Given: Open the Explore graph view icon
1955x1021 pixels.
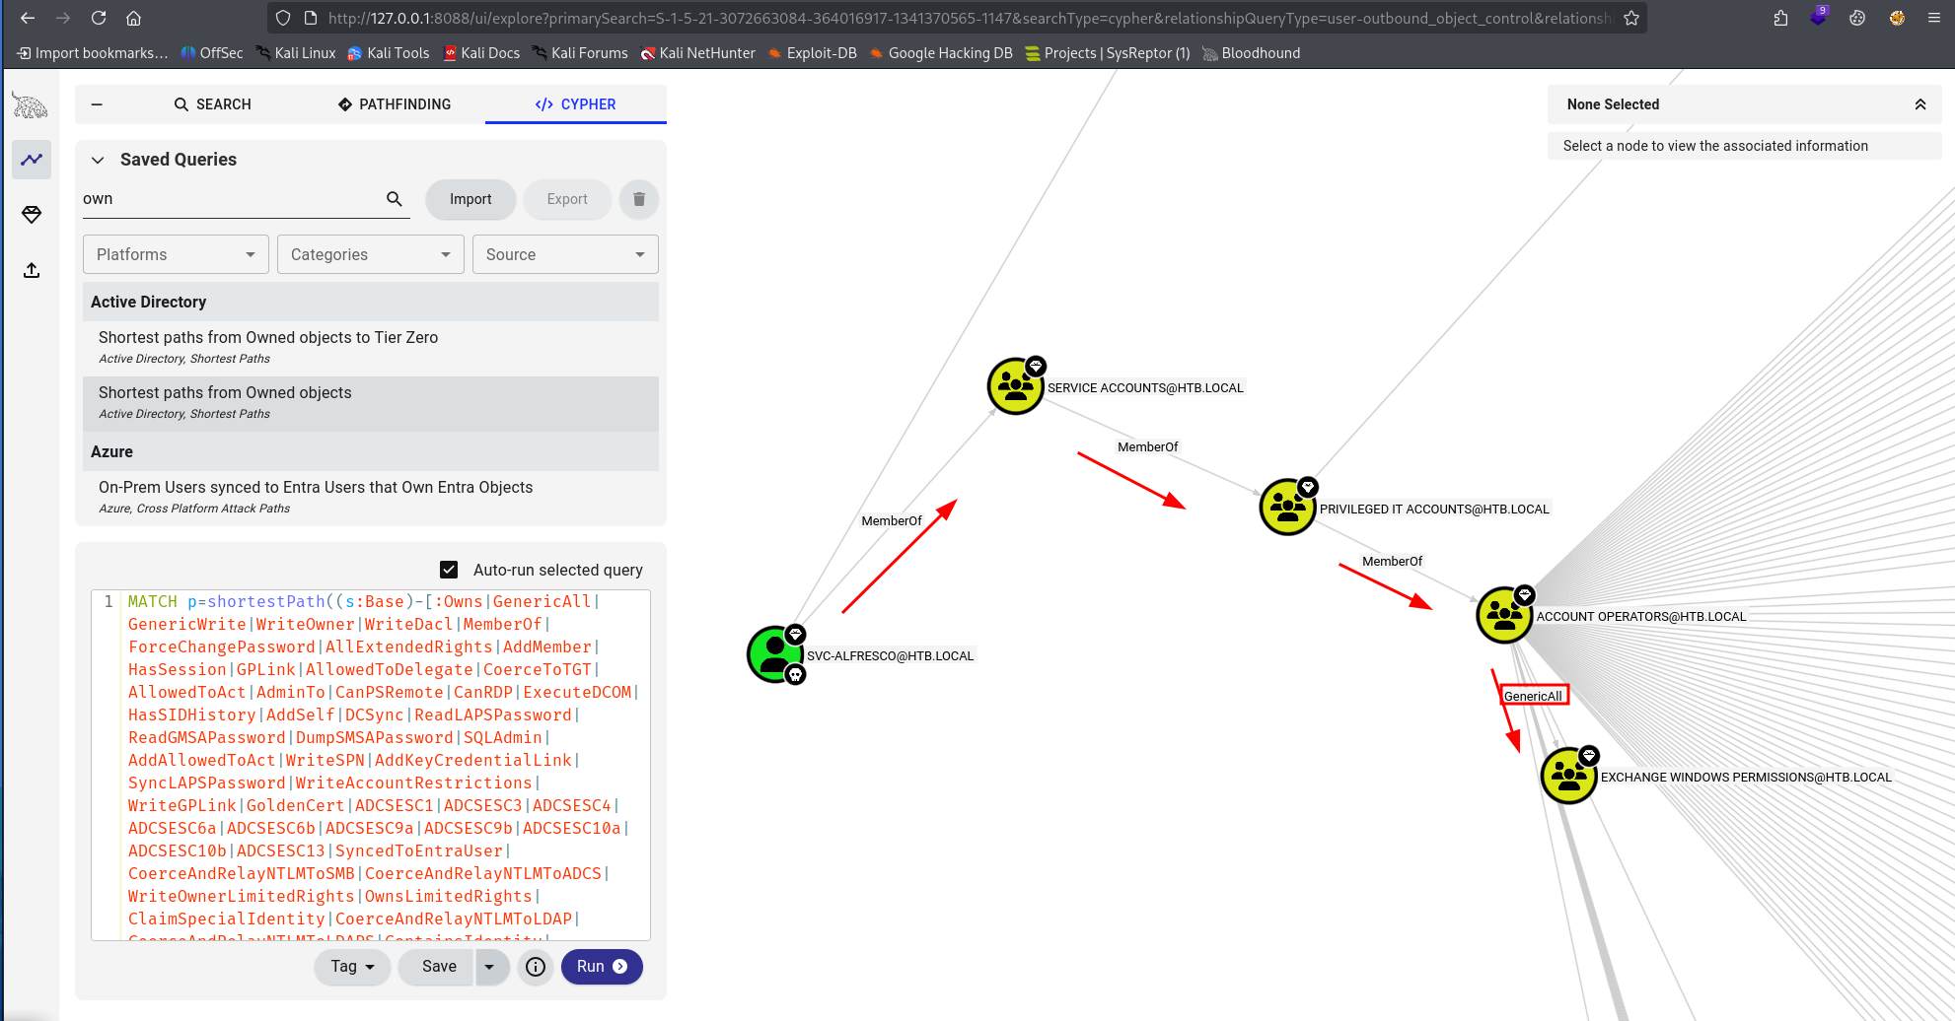Looking at the screenshot, I should click(x=31, y=159).
